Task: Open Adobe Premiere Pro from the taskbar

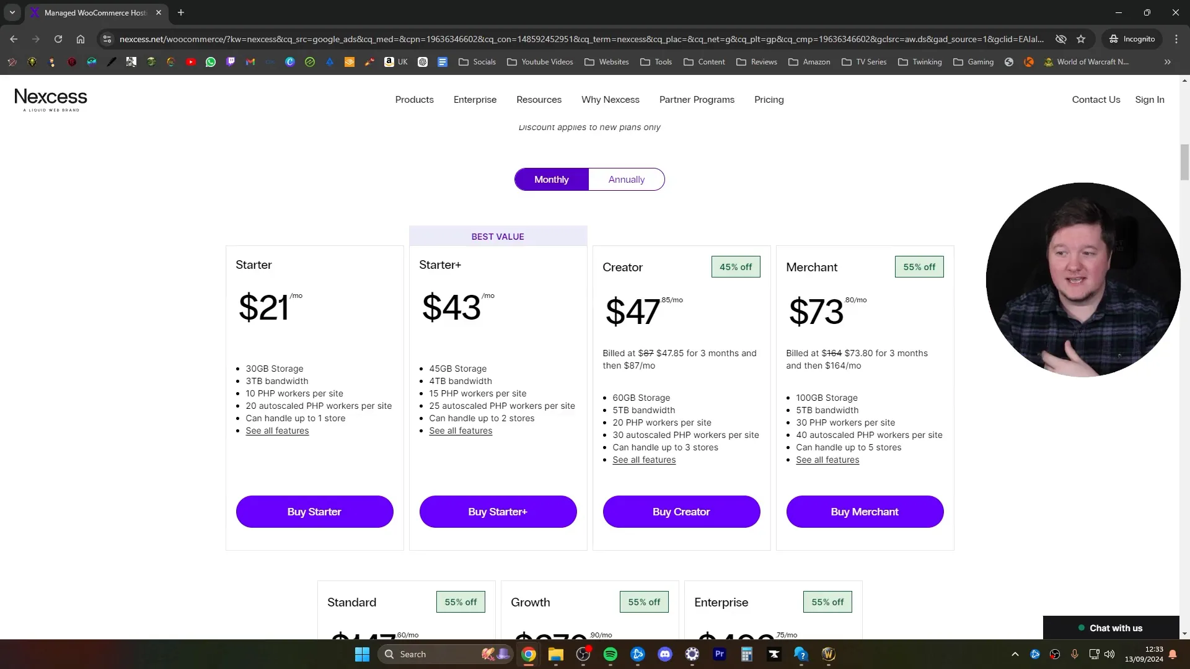Action: (x=720, y=654)
